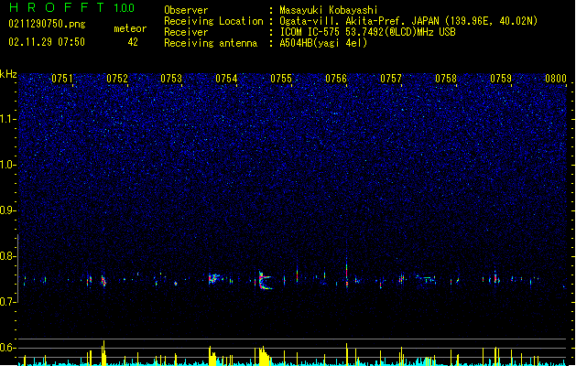The image size is (576, 366).
Task: Click the 0.9 kHz axis label
Action: click(x=7, y=210)
